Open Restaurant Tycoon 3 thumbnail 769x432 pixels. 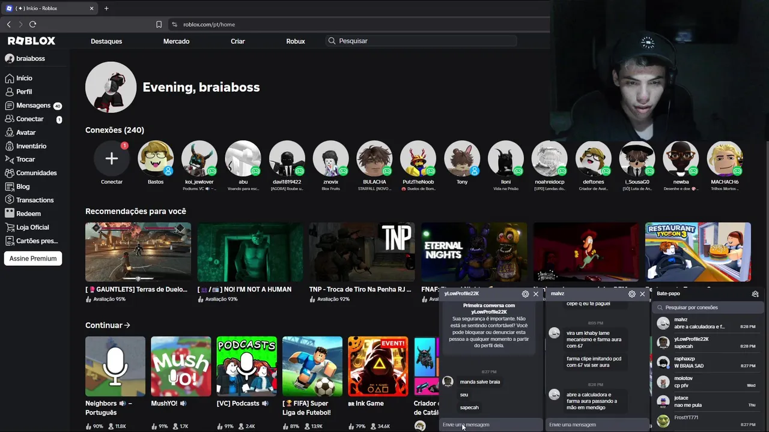pos(698,252)
